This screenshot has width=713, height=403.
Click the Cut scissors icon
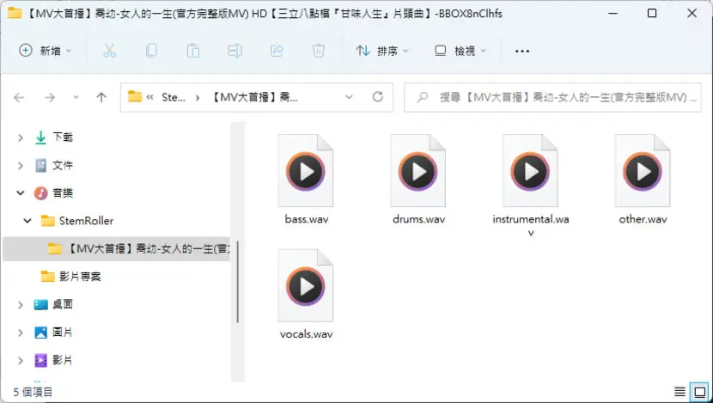109,51
